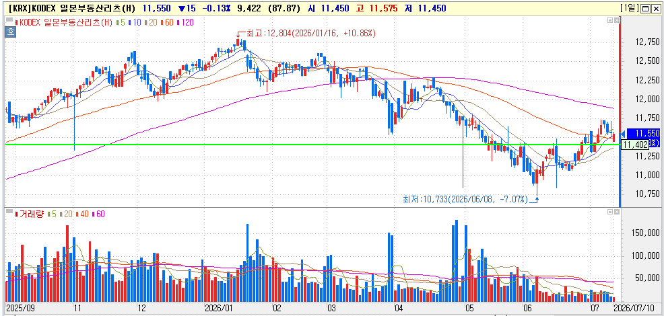Click the blue 11,550 current price tag on axis
Viewport: 664px width, 316px height.
(644, 133)
